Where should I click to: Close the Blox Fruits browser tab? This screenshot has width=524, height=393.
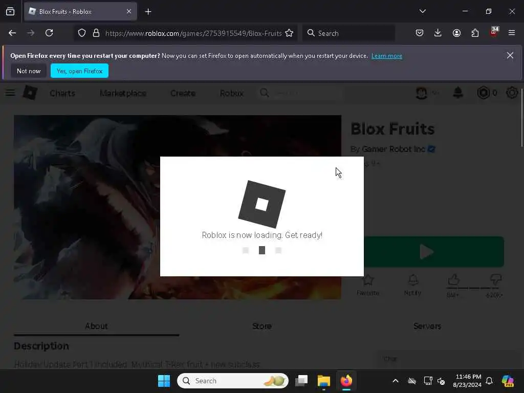coord(129,11)
